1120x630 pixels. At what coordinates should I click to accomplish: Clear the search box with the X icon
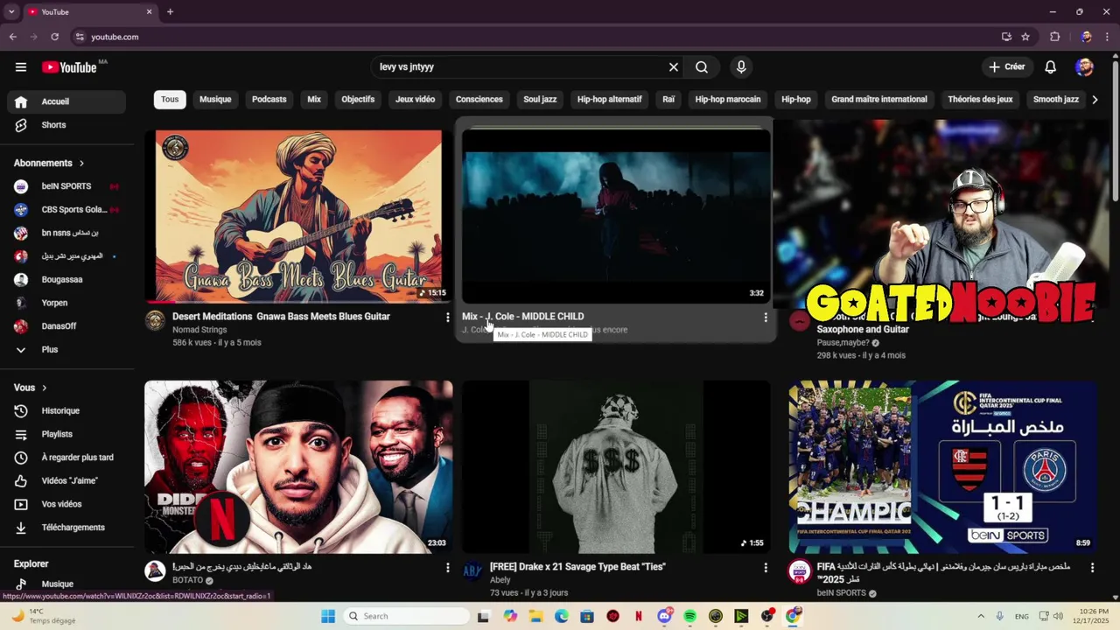[674, 66]
